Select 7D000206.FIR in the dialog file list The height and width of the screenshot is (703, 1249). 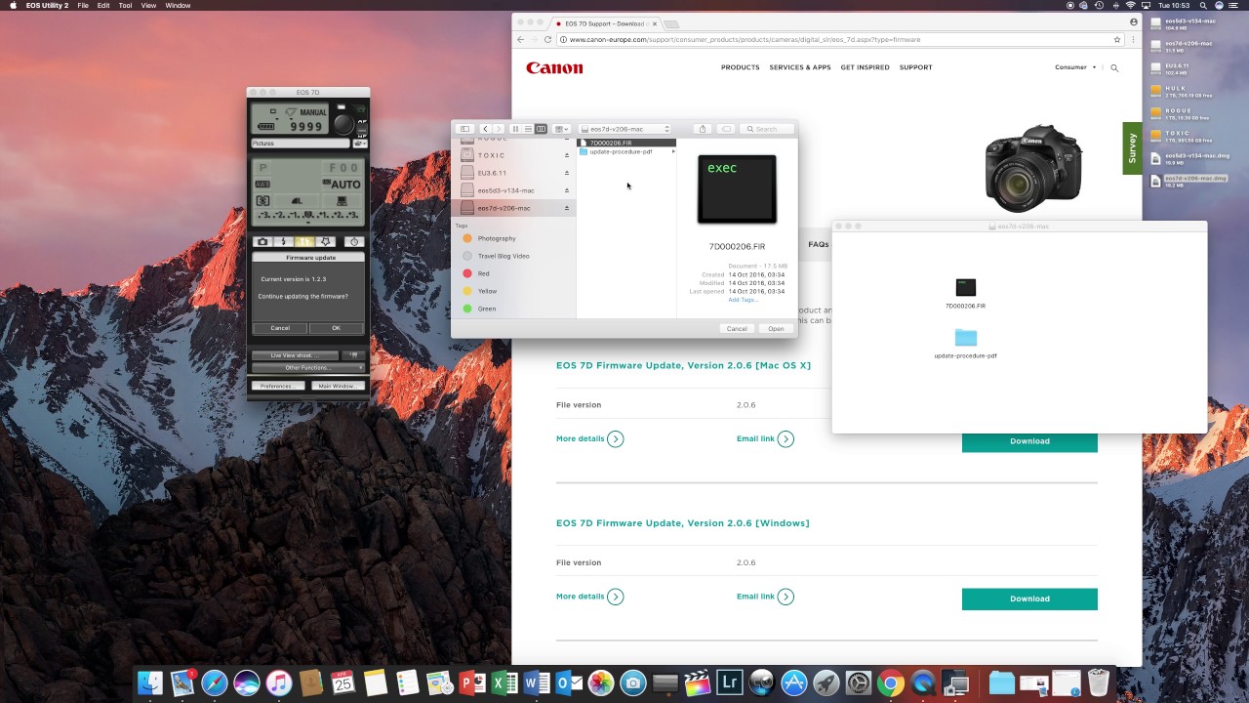pyautogui.click(x=626, y=143)
